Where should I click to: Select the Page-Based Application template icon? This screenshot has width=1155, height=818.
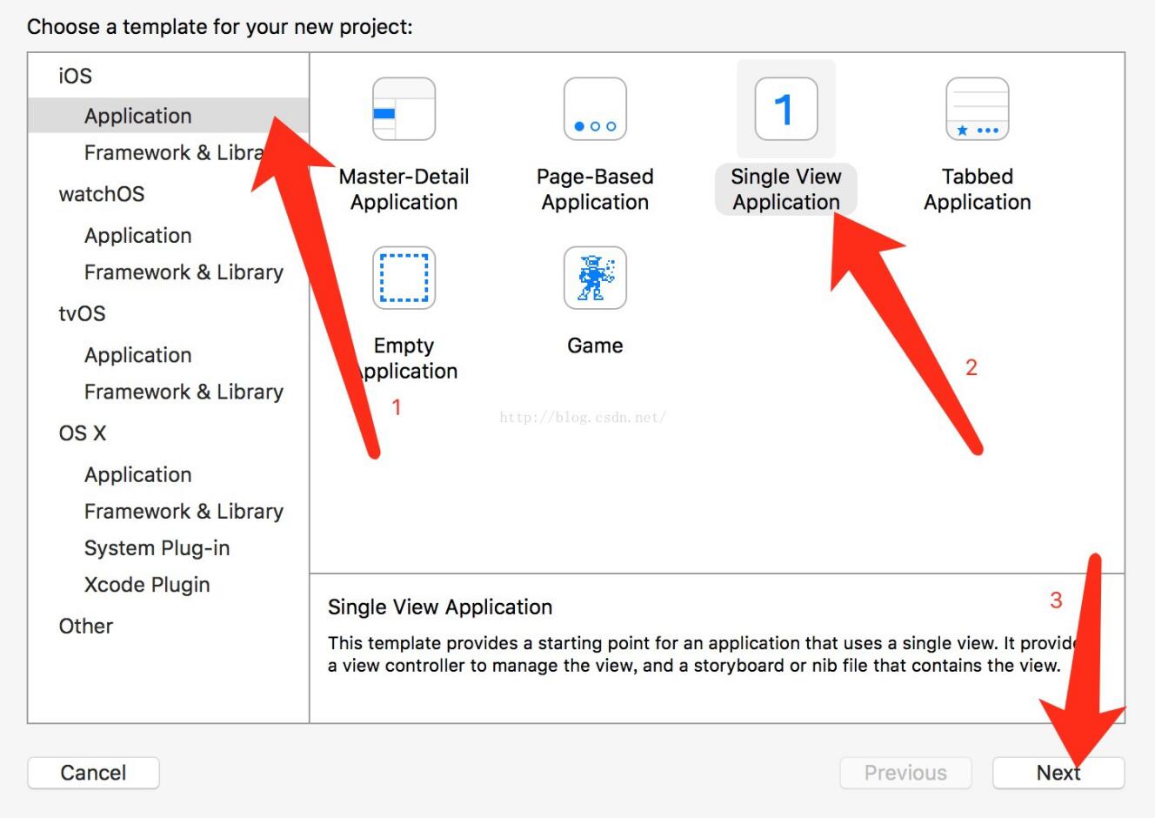pyautogui.click(x=595, y=109)
